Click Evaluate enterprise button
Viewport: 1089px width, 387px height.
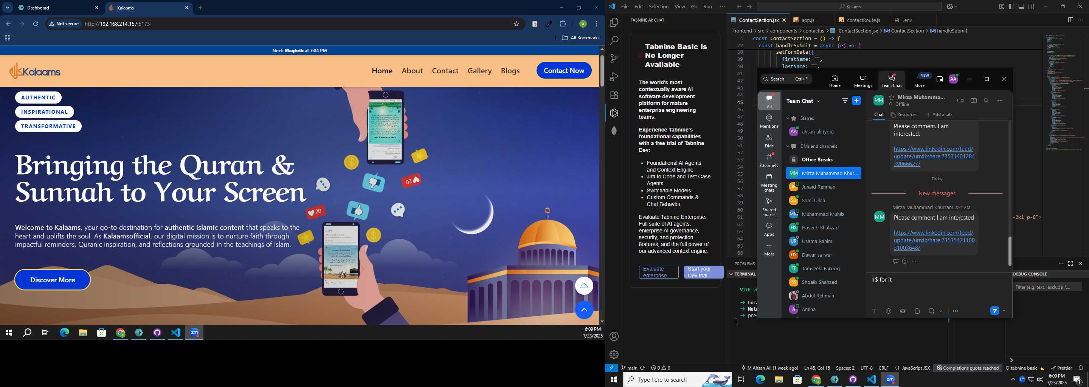click(658, 272)
